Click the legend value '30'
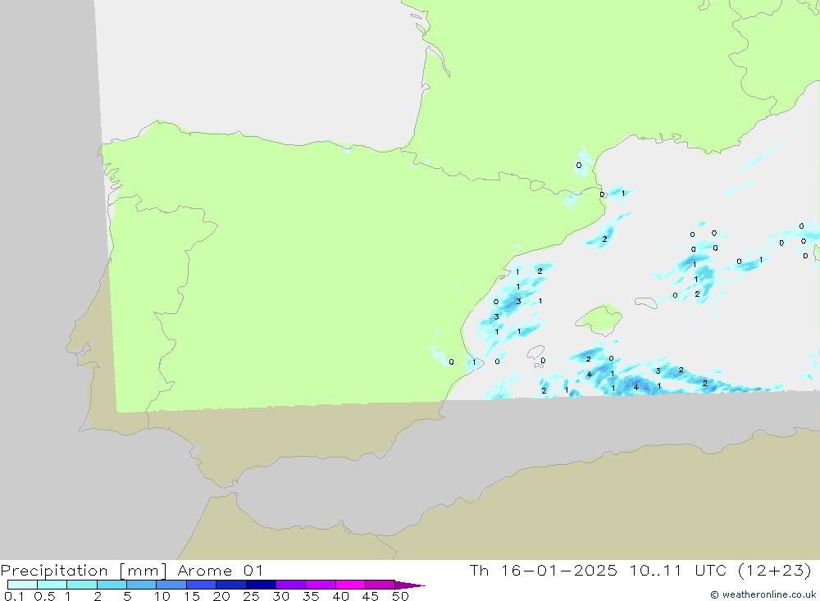820x601 pixels. point(281,596)
